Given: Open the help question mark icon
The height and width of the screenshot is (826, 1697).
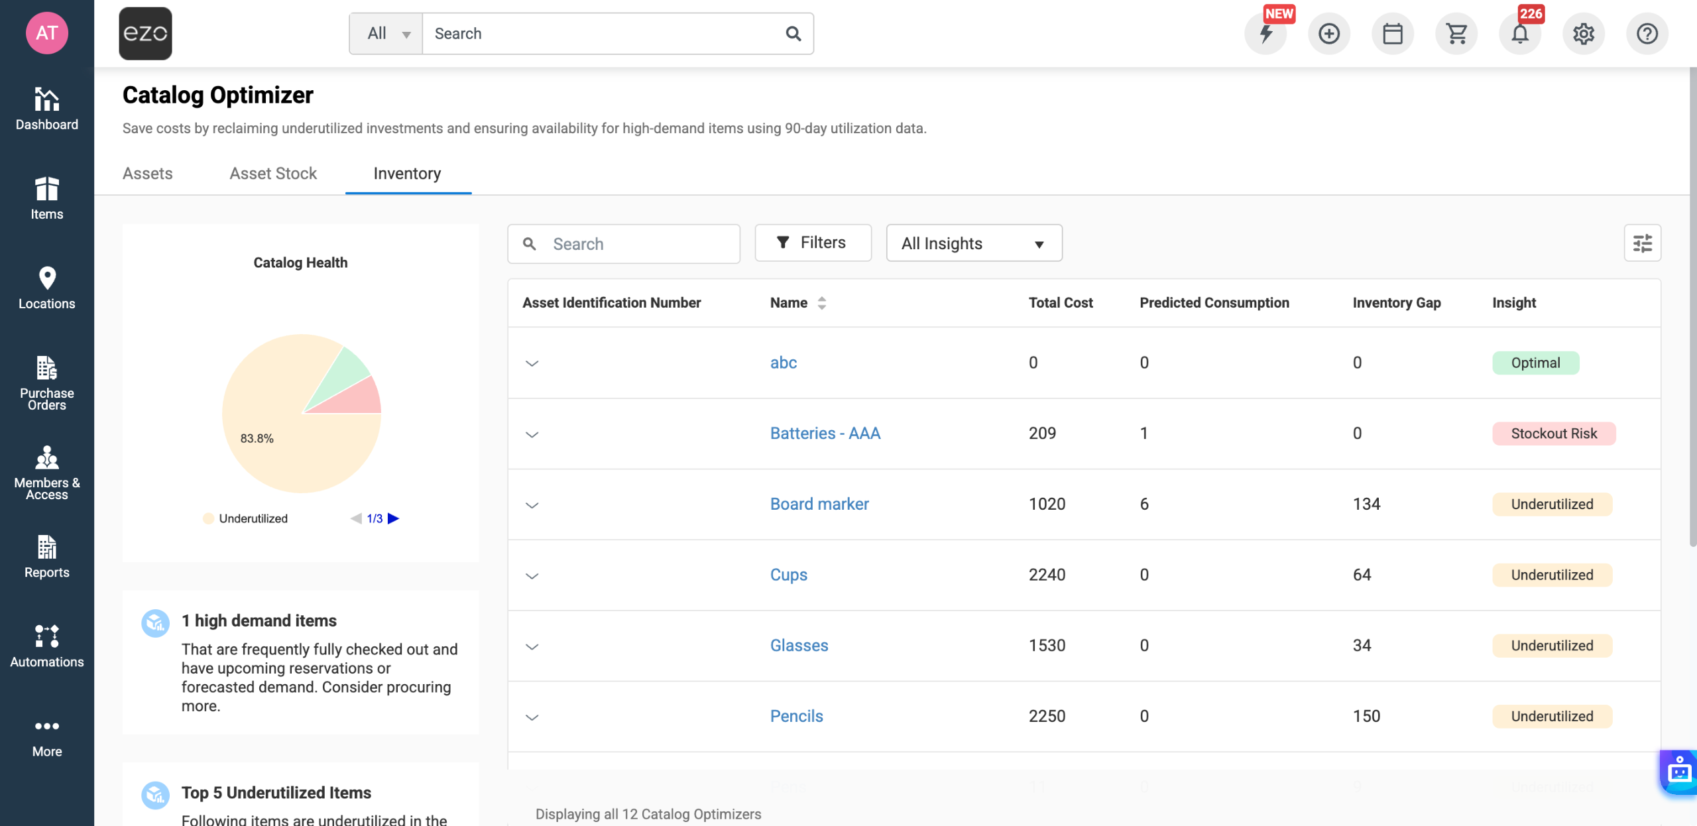Looking at the screenshot, I should pos(1647,34).
